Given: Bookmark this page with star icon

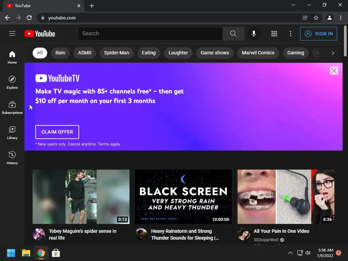Looking at the screenshot, I should click(x=316, y=18).
